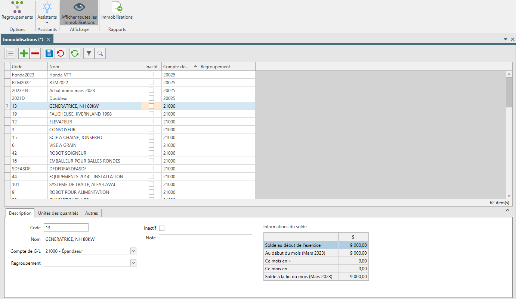The height and width of the screenshot is (299, 516).
Task: Close the Immobilisations tab
Action: [48, 39]
